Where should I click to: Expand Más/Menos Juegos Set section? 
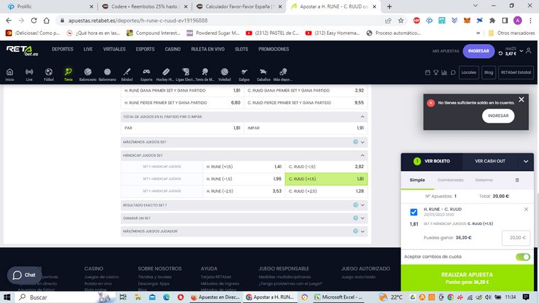pos(362,142)
